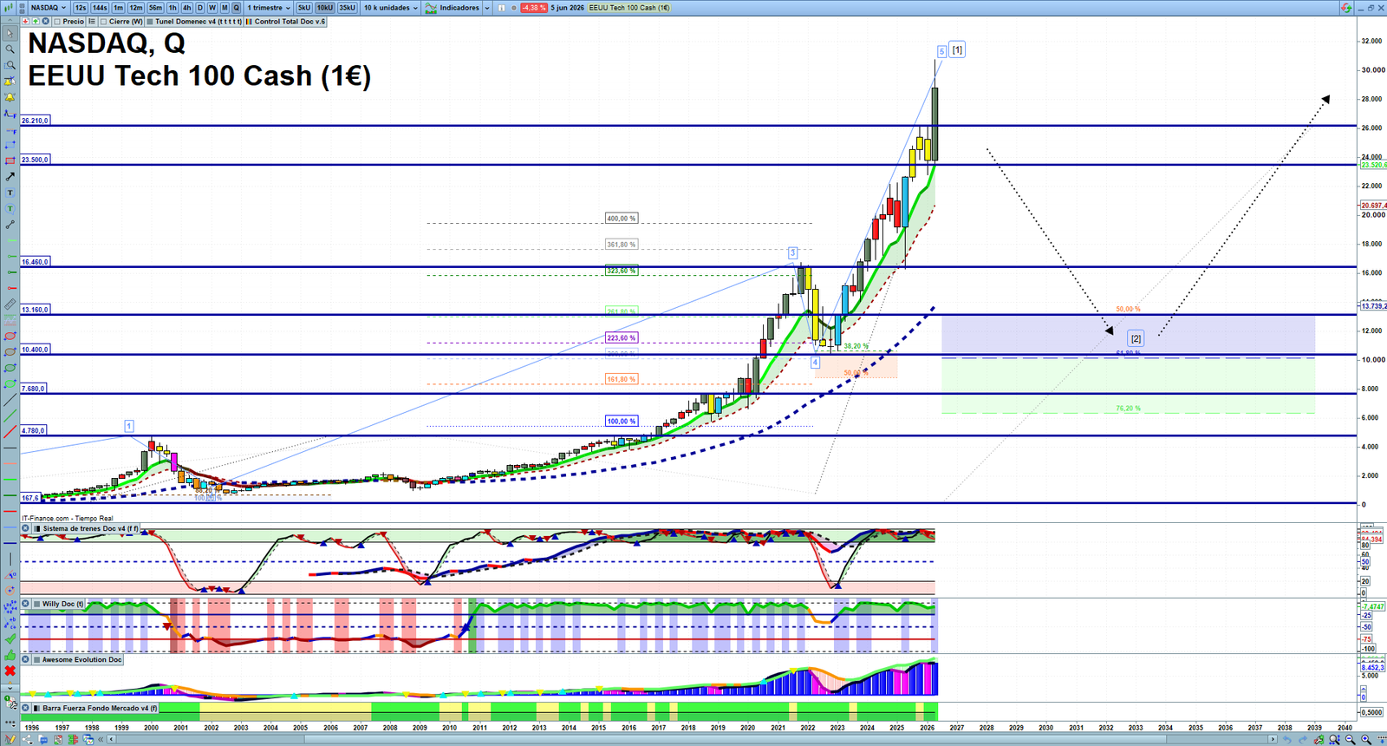Switch to the W weekly timeframe
Image resolution: width=1387 pixels, height=746 pixels.
coord(212,8)
